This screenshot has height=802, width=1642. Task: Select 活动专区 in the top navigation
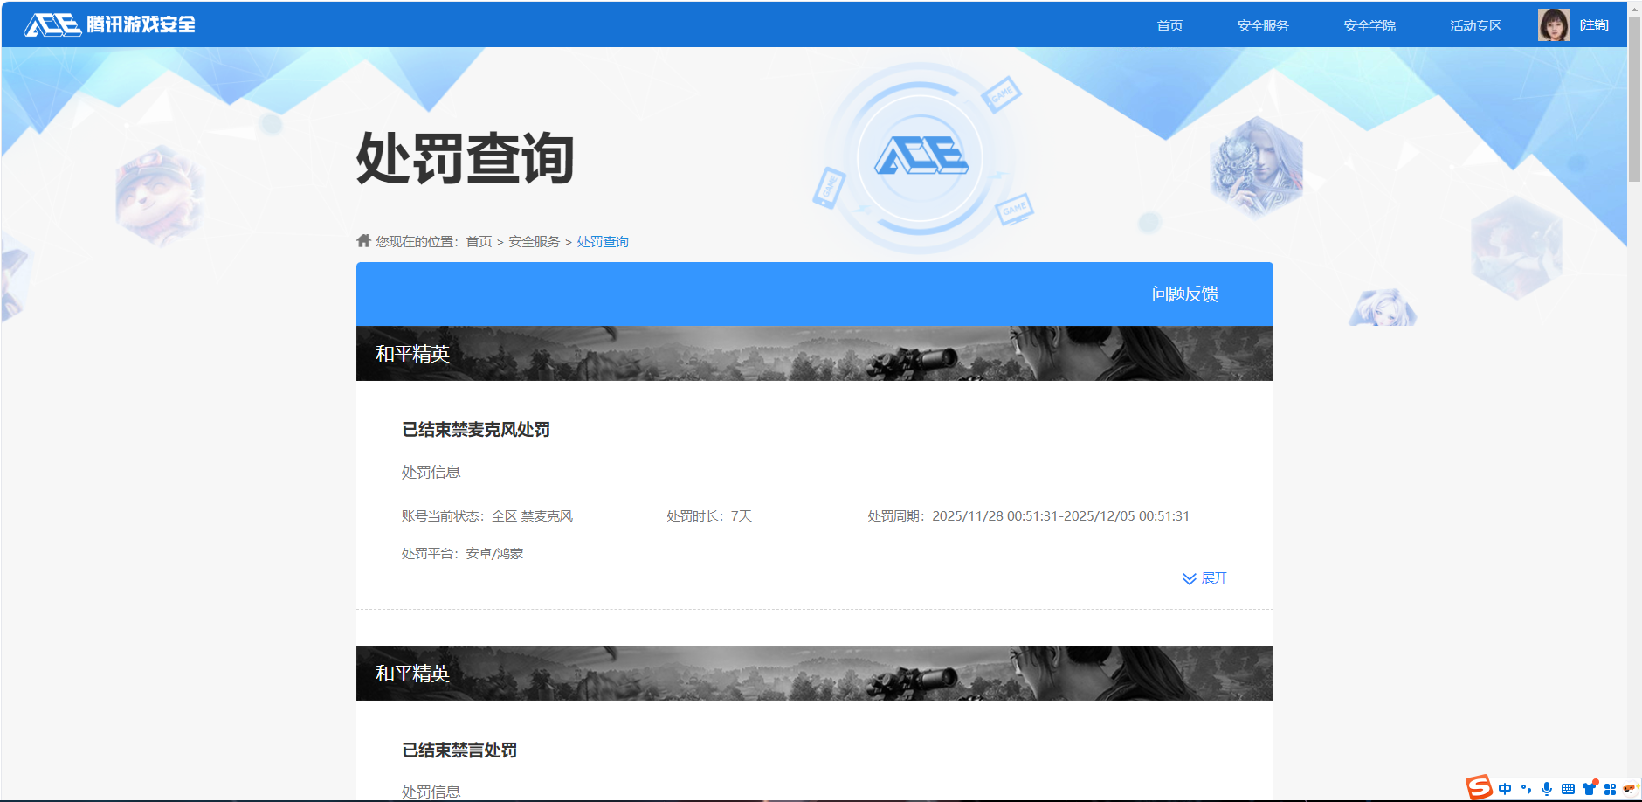tap(1473, 24)
